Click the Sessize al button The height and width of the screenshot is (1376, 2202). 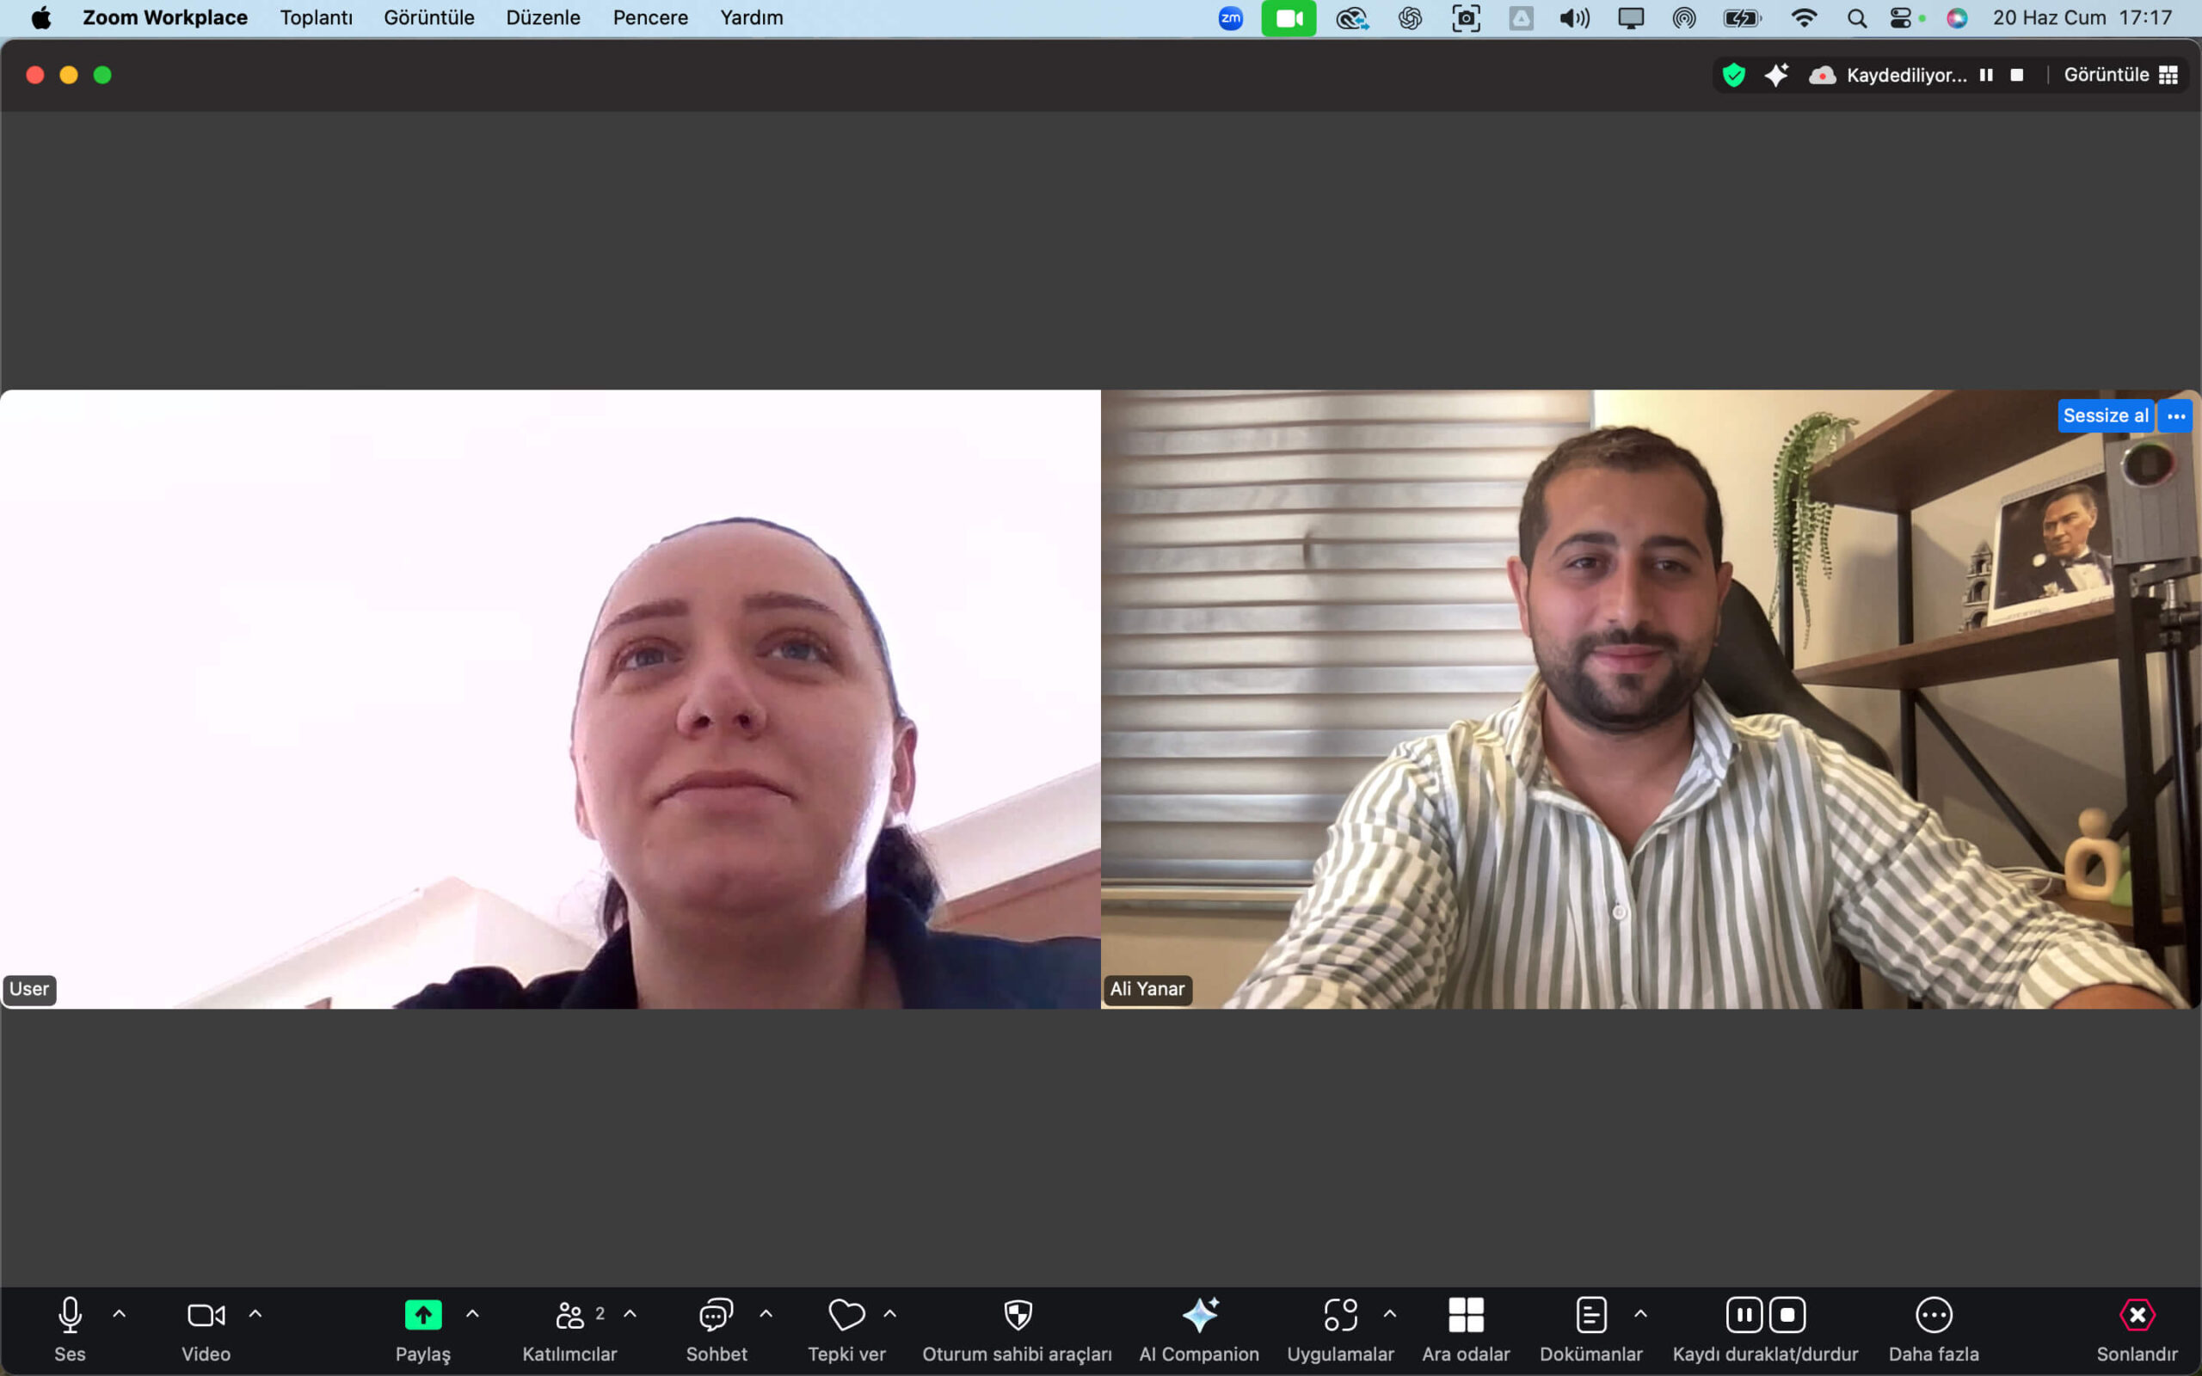pos(2105,416)
